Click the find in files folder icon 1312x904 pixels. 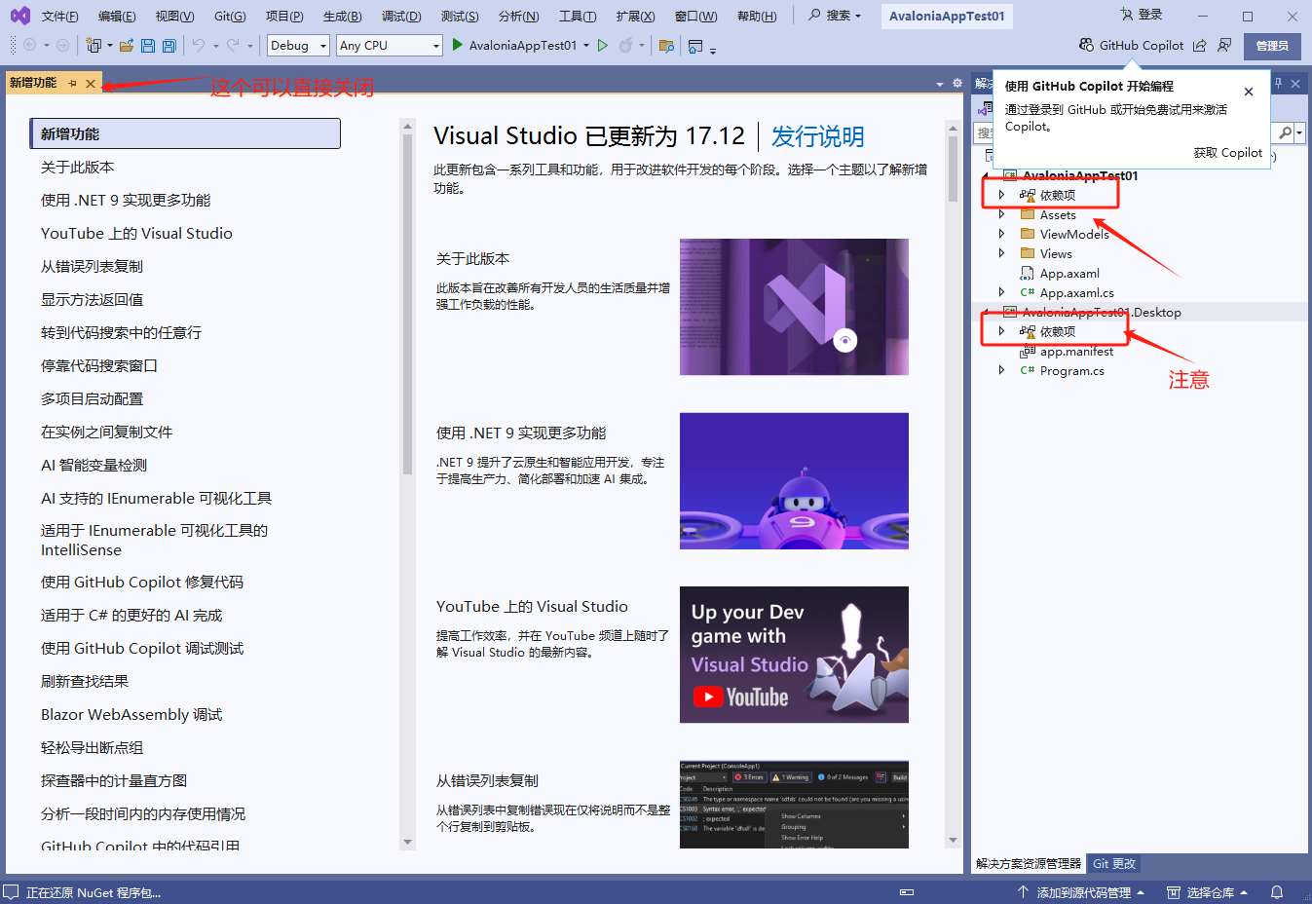click(x=667, y=46)
